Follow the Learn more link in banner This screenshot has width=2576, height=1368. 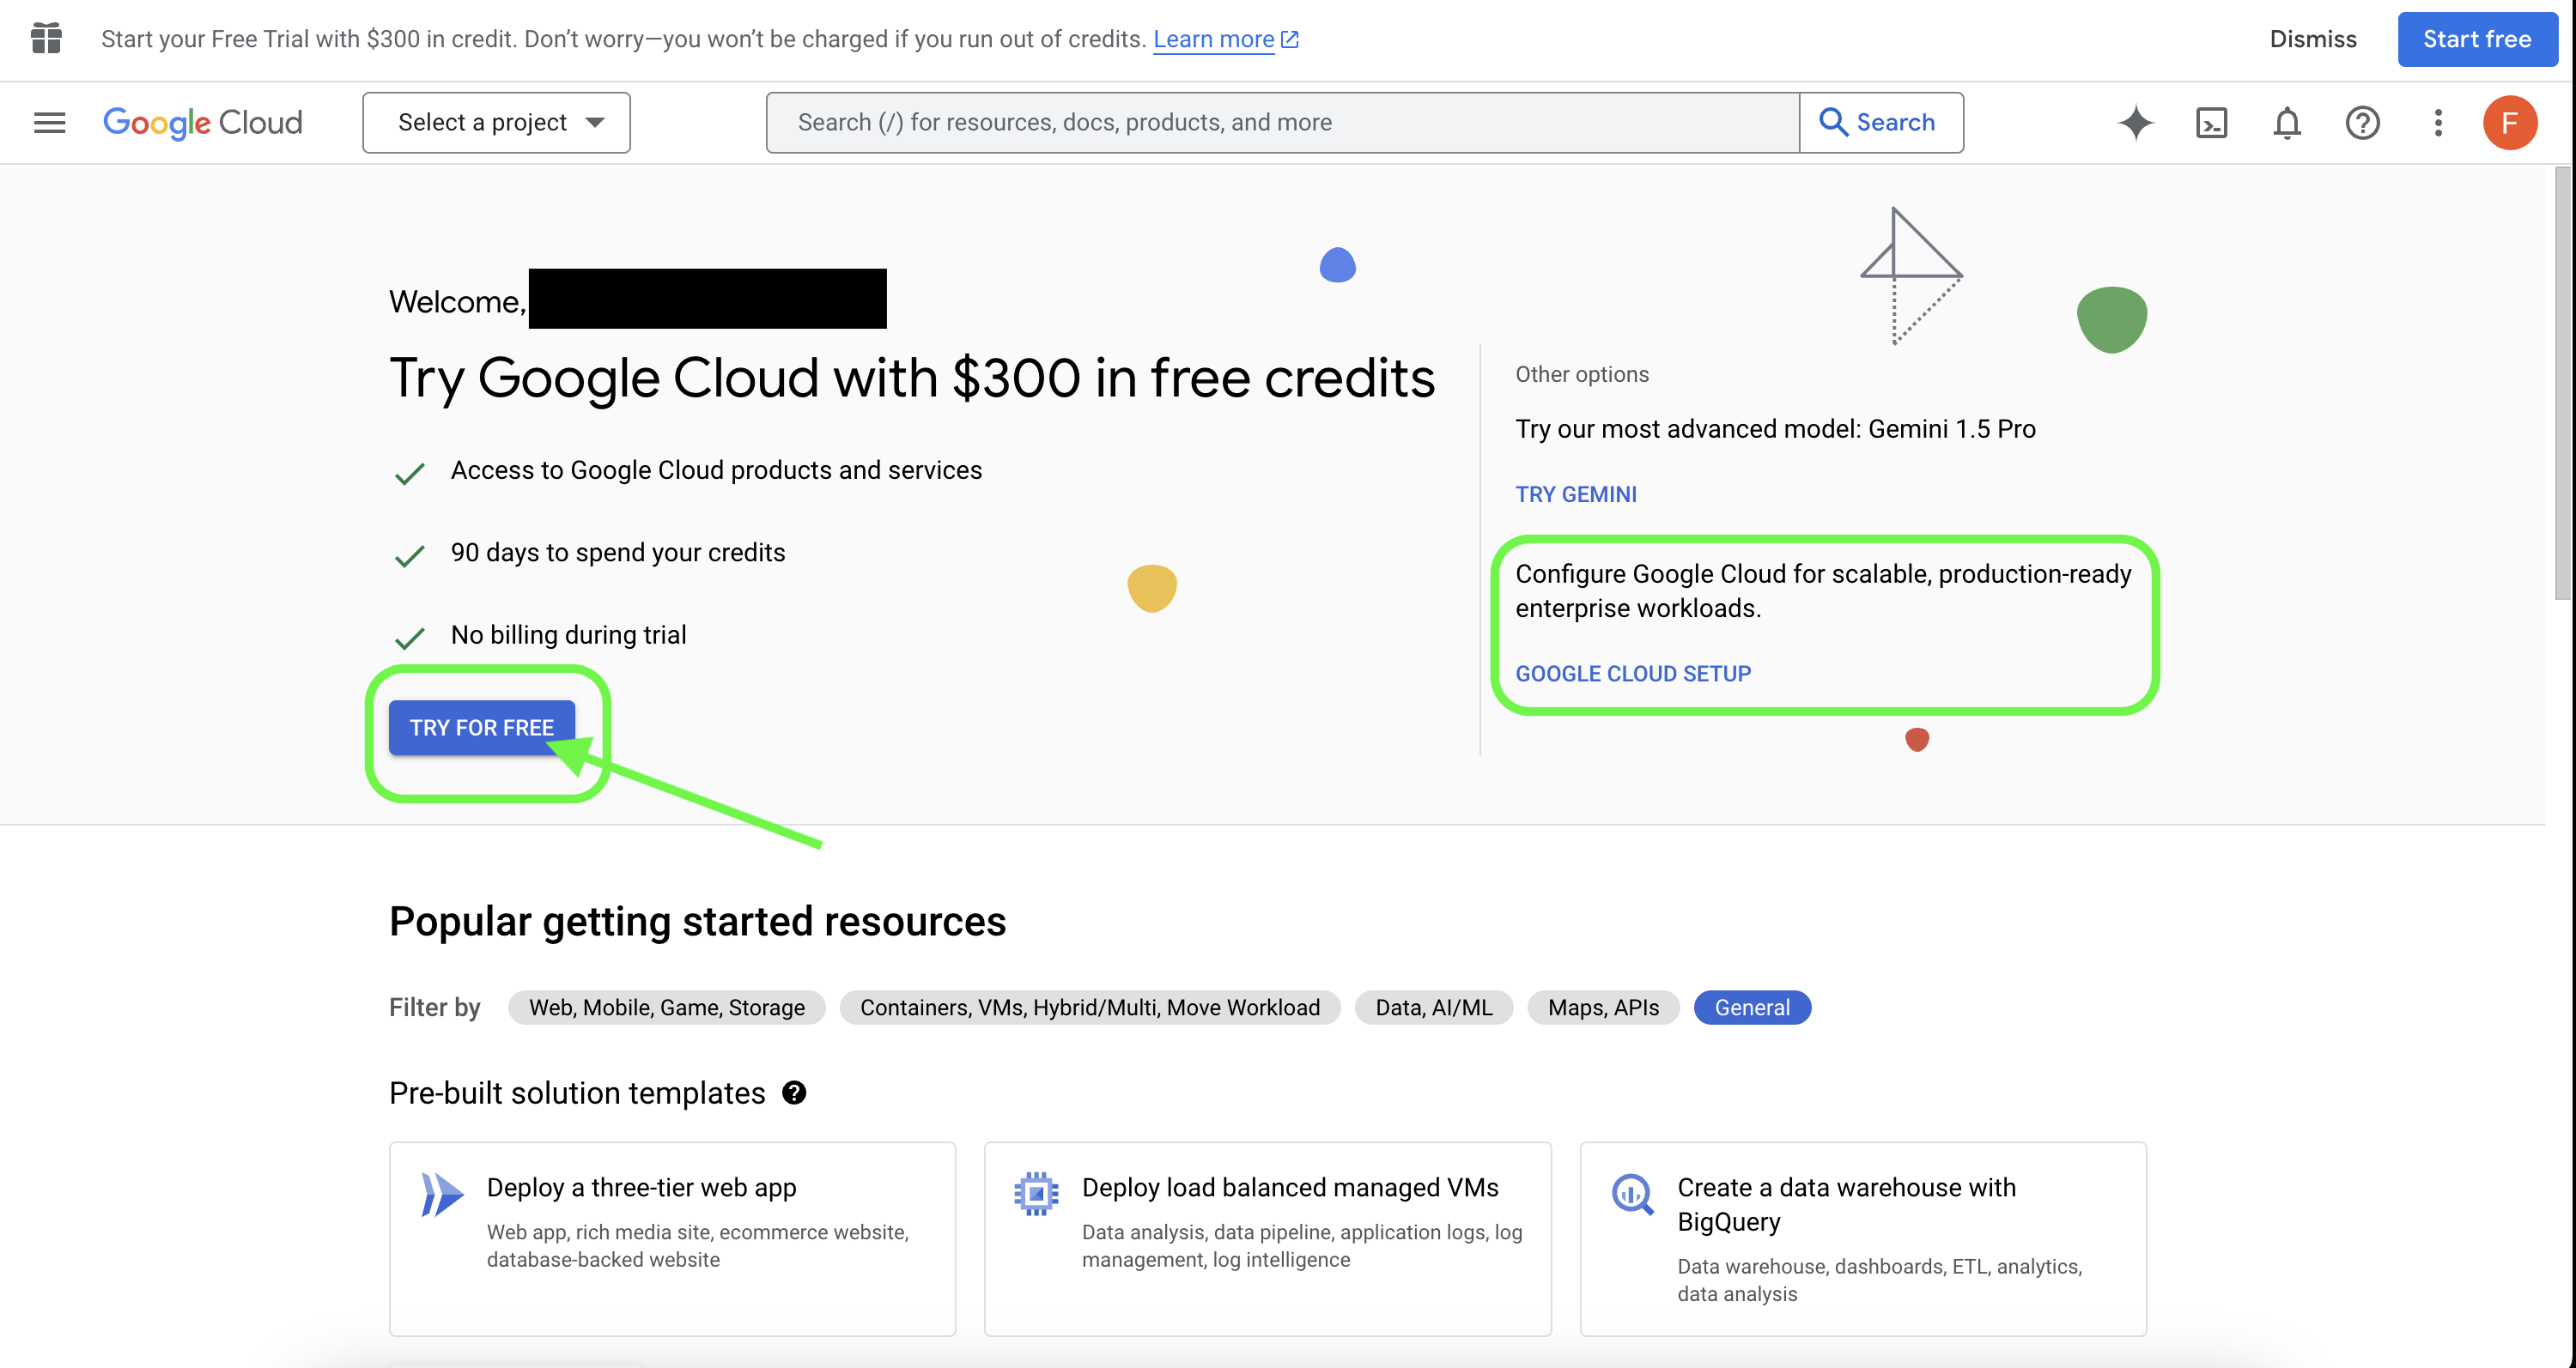[x=1225, y=39]
